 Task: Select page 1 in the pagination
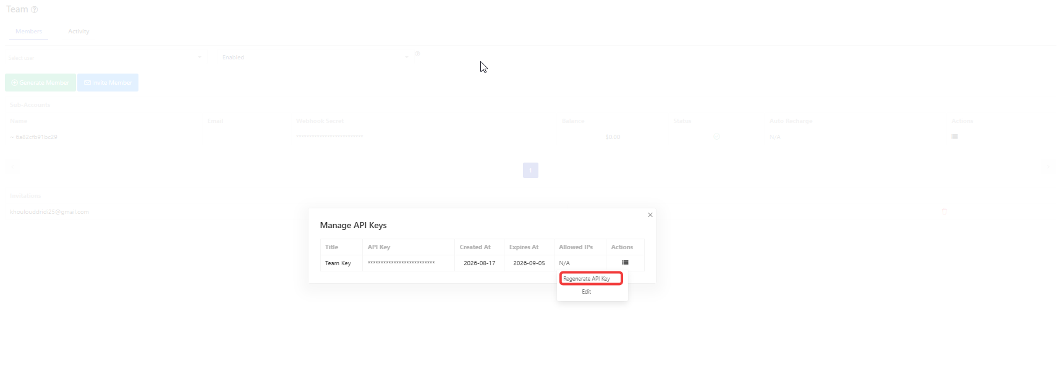point(530,170)
